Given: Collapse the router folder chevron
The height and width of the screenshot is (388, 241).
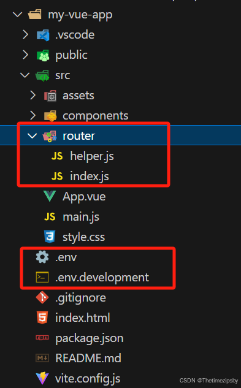Looking at the screenshot, I should point(33,135).
